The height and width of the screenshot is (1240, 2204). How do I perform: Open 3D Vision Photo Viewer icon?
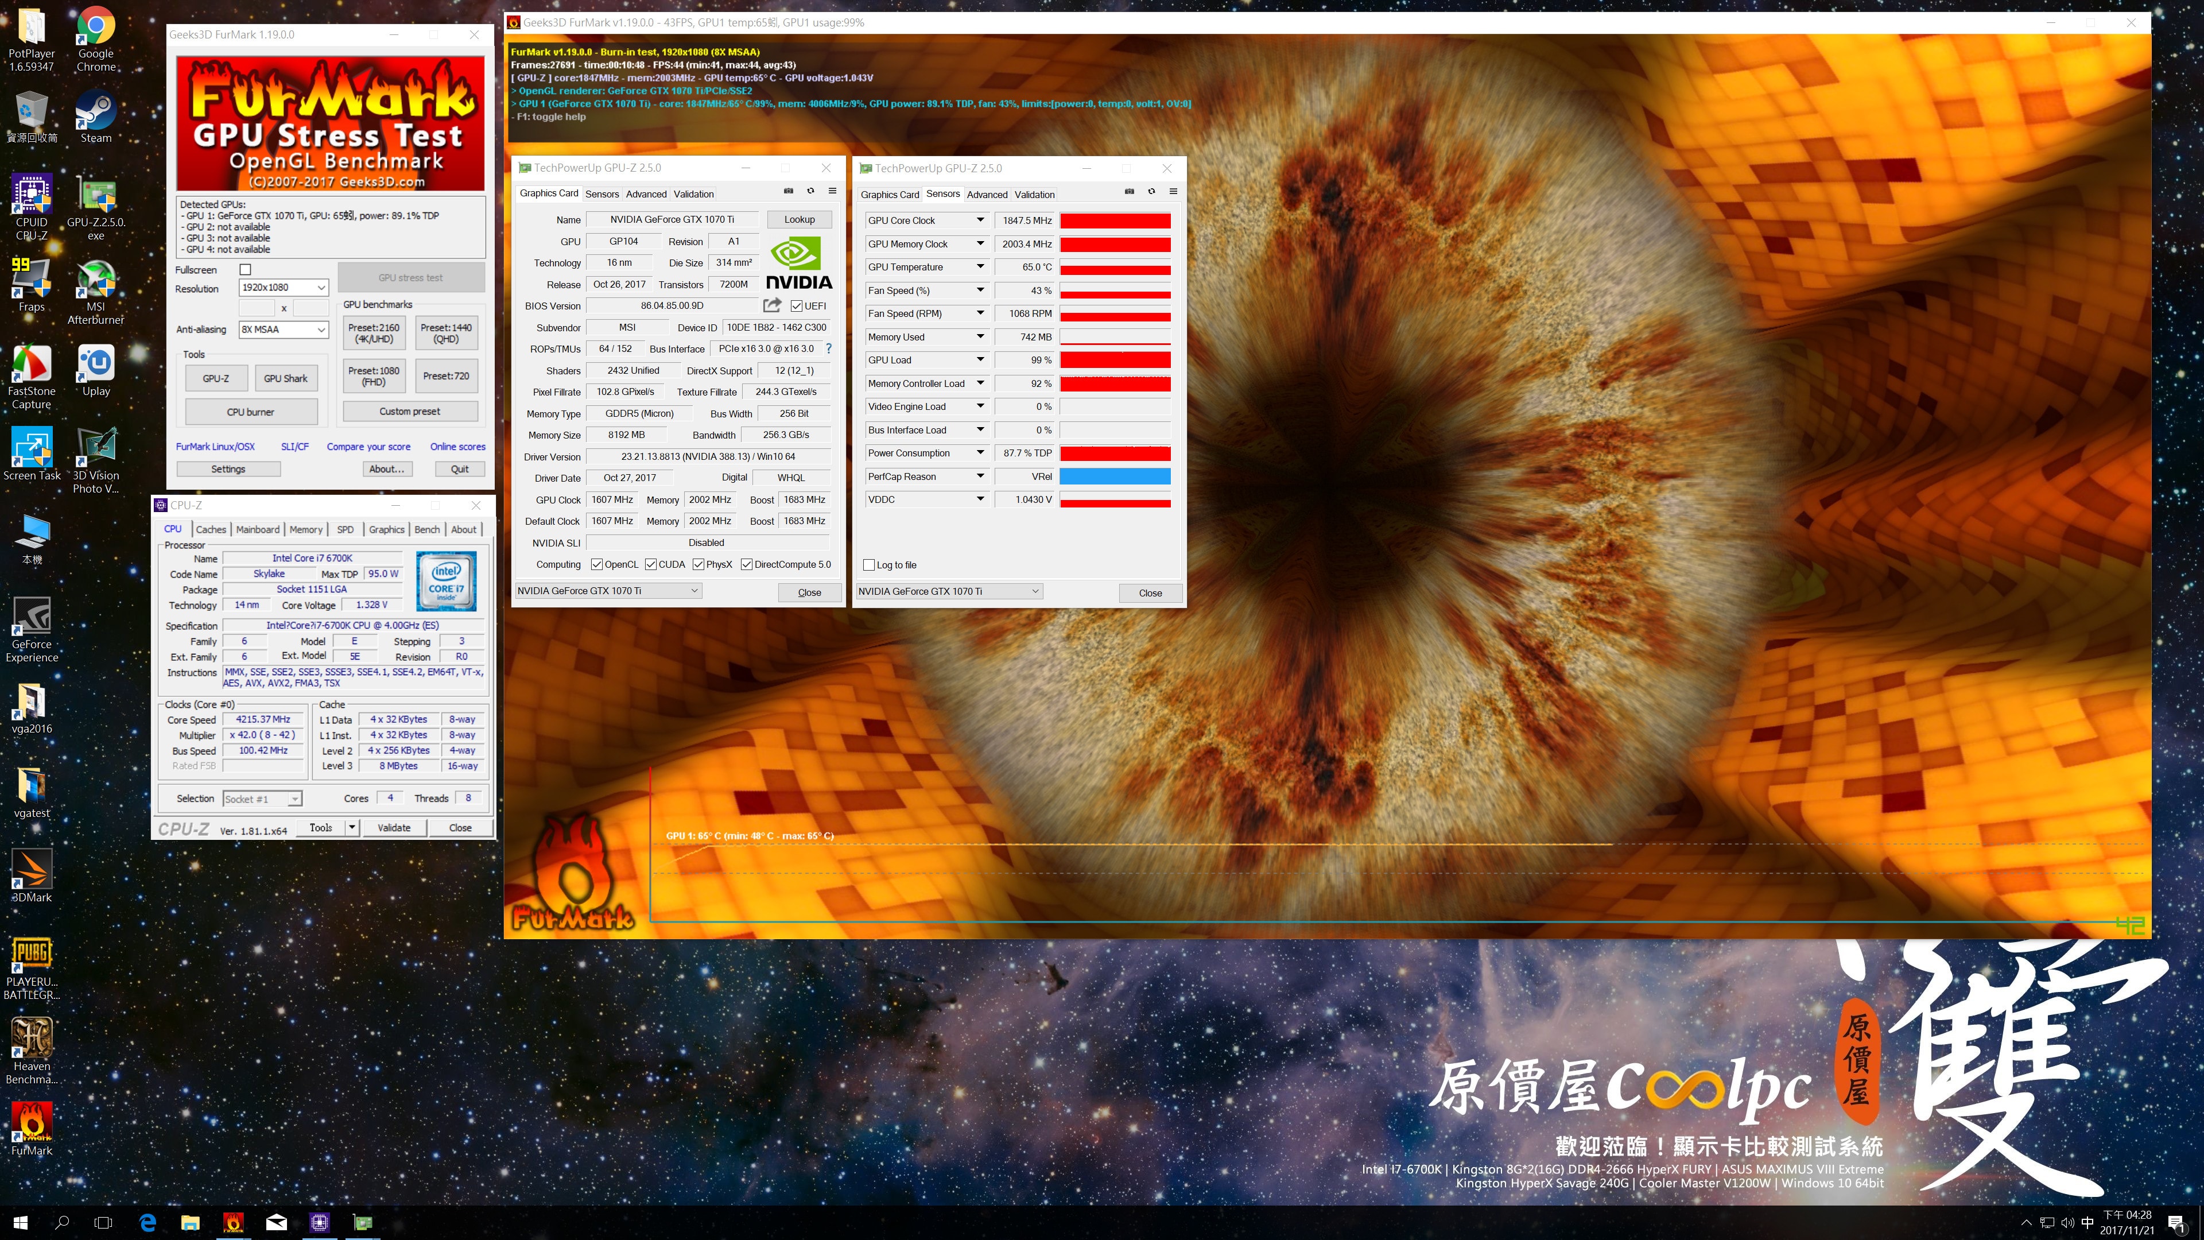point(96,460)
